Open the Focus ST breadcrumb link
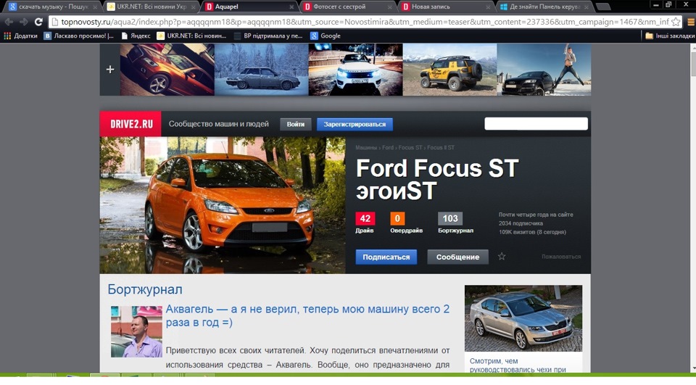The image size is (696, 385). (x=410, y=147)
